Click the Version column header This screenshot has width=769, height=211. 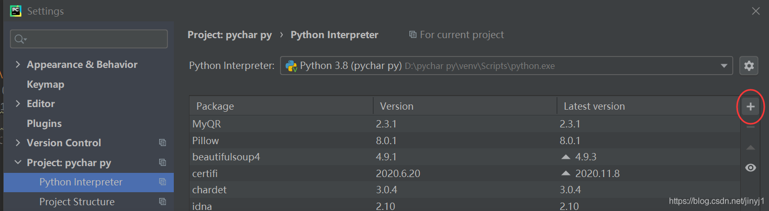click(465, 106)
